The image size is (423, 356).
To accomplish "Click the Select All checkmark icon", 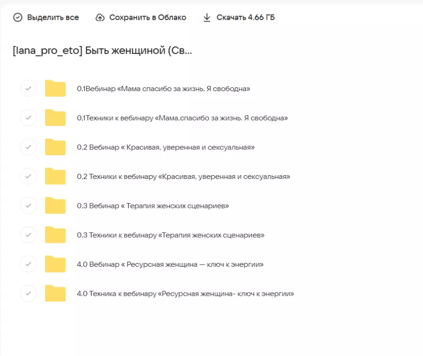I will 18,17.
